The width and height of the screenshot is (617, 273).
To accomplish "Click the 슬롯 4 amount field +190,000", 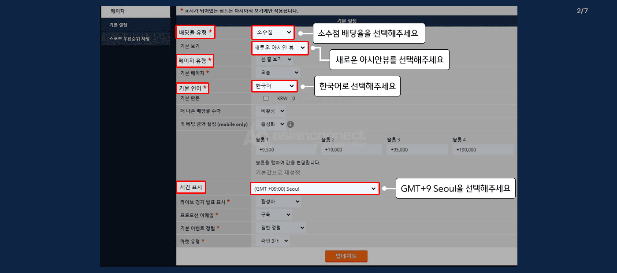I will 483,150.
